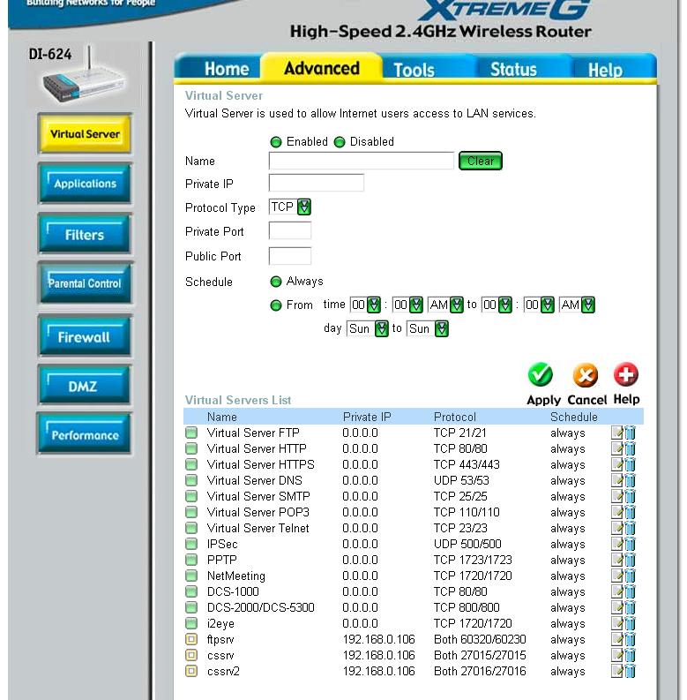Click the orange Cancel X icon
This screenshot has height=700, width=687.
[586, 375]
